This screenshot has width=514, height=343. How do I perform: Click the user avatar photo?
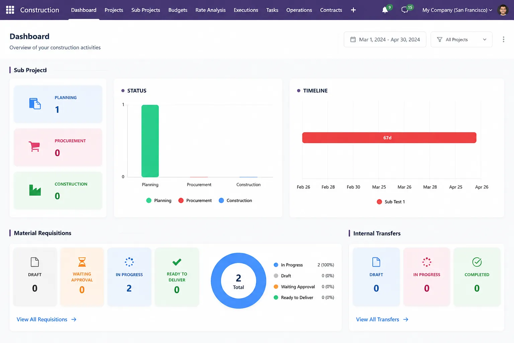click(503, 10)
